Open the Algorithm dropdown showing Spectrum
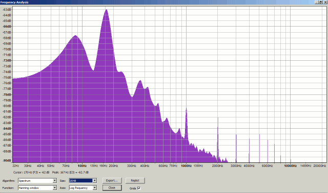Viewport: 328px width, 193px height. click(x=37, y=181)
